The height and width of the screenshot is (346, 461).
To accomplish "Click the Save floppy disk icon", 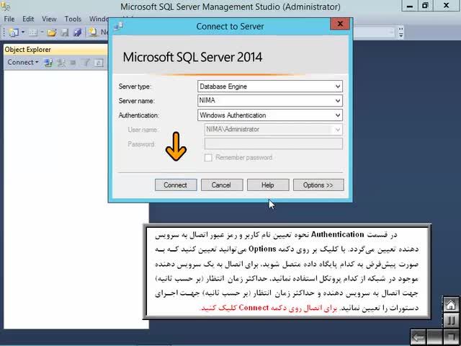I will coord(64,32).
